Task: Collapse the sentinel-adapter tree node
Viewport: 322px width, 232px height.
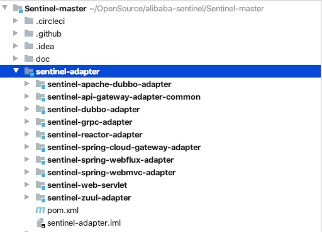Action: click(16, 71)
